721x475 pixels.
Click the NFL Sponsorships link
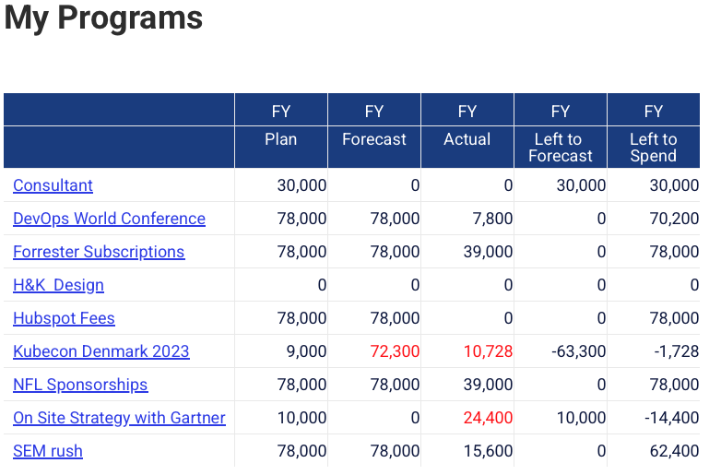pos(80,385)
